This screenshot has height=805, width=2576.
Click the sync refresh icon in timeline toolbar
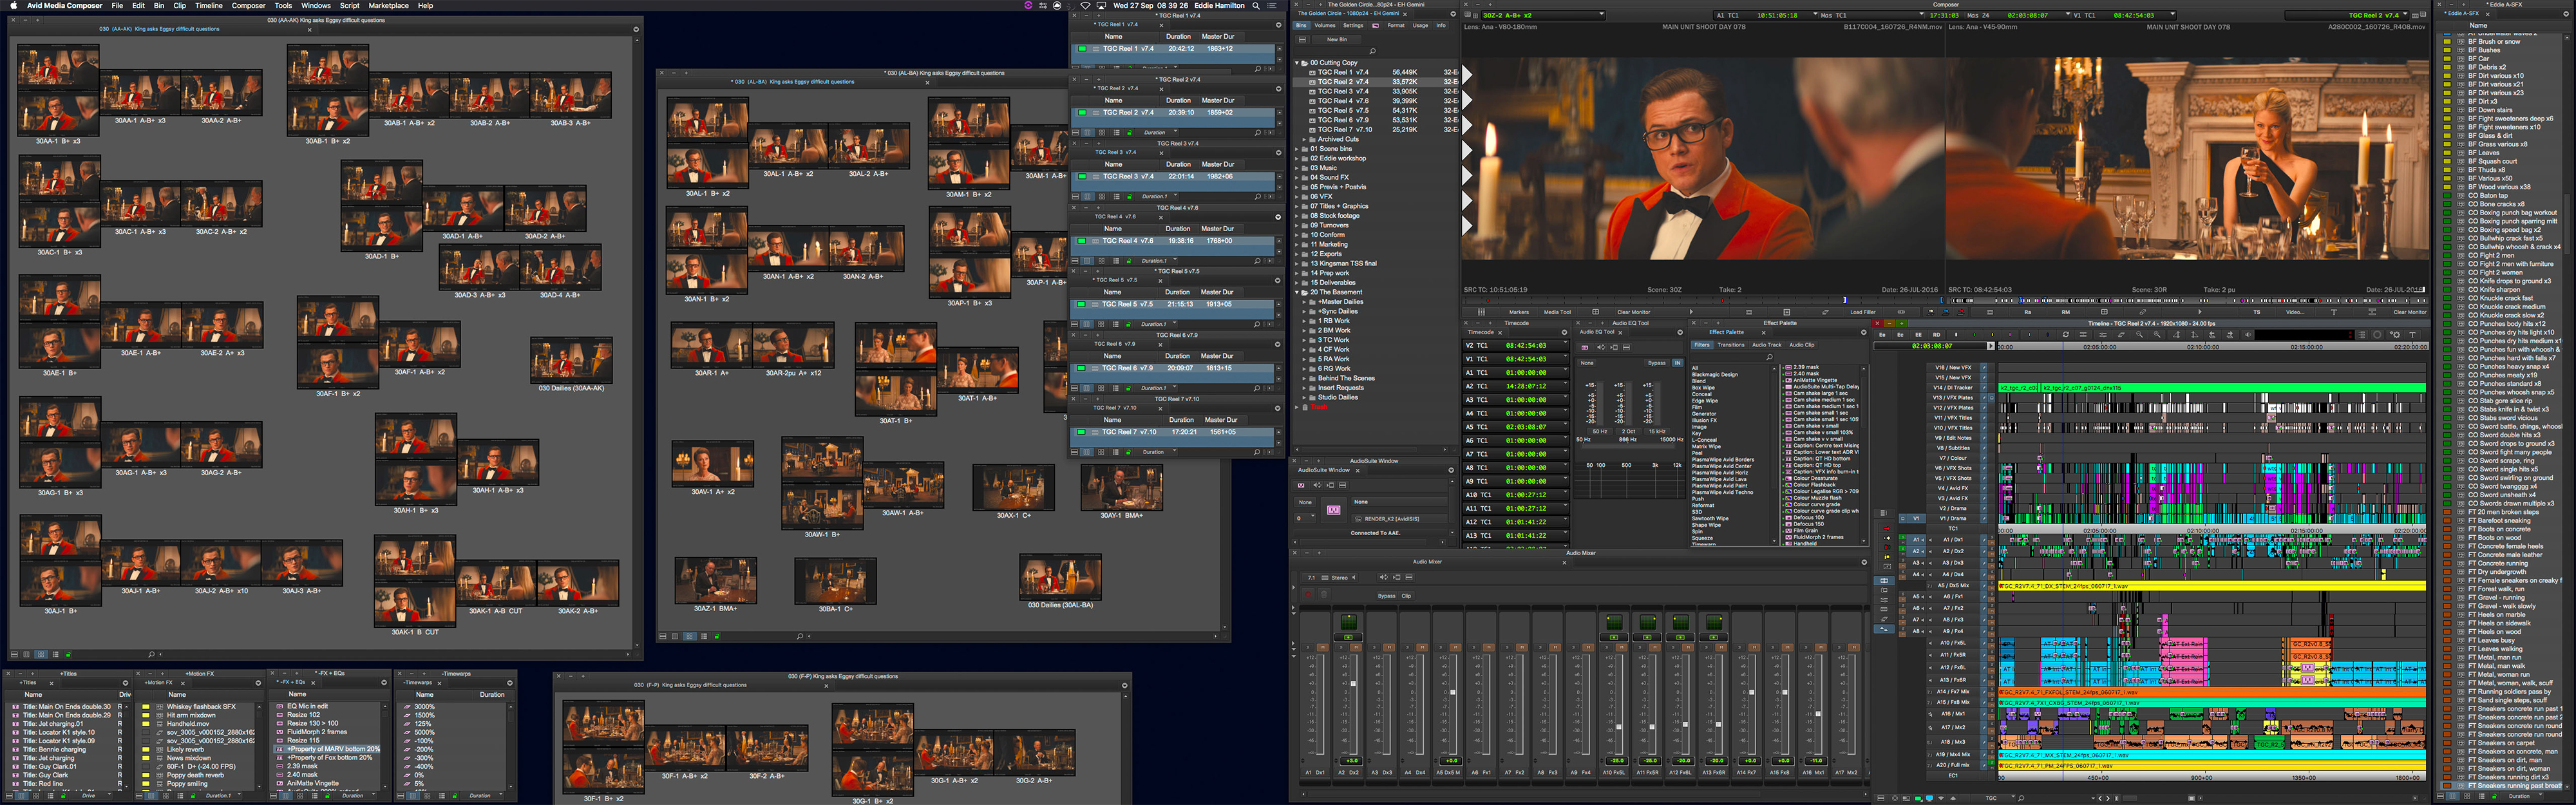click(2066, 335)
